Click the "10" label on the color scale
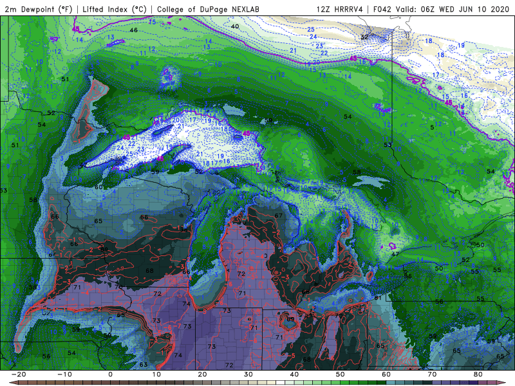 coord(156,374)
